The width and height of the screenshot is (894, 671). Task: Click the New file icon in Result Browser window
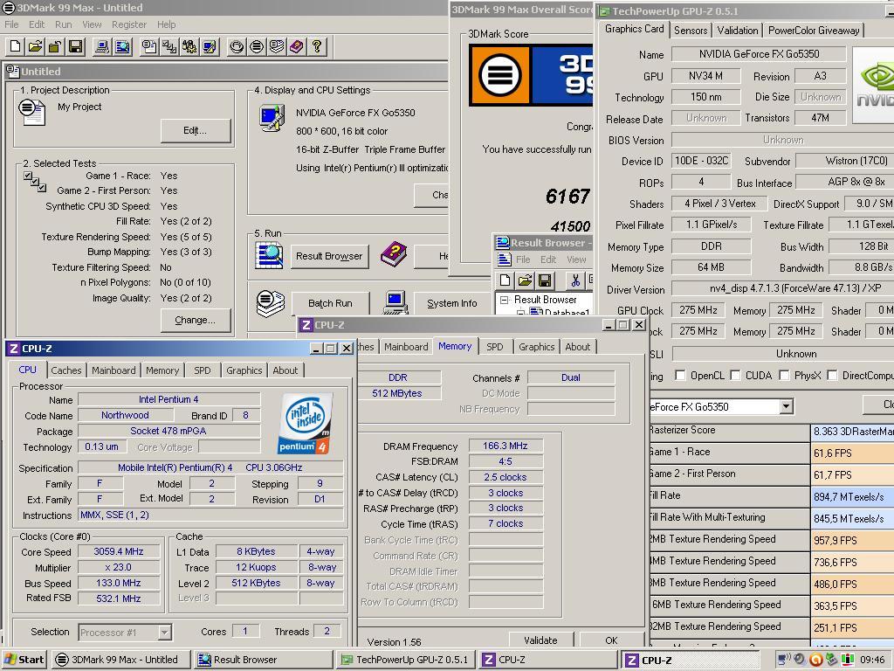coord(505,280)
